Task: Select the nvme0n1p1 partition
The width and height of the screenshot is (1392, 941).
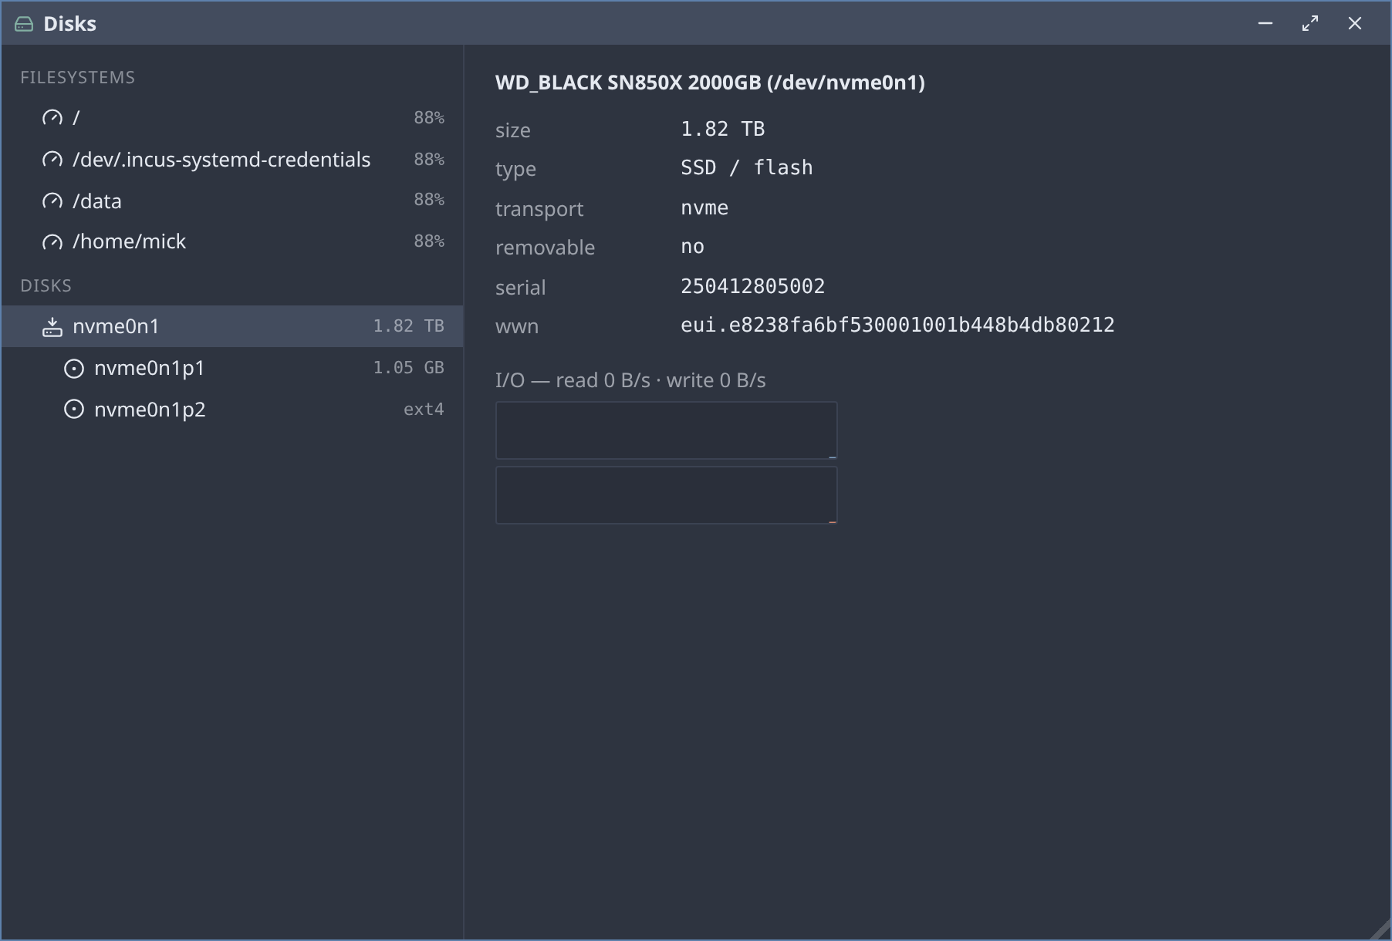Action: pos(232,368)
